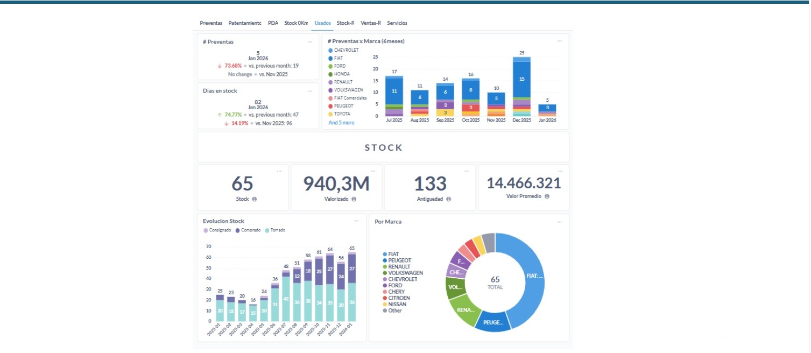This screenshot has height=353, width=811.
Task: Toggle Consignado series in Evolucion Stock legend
Action: coord(217,230)
